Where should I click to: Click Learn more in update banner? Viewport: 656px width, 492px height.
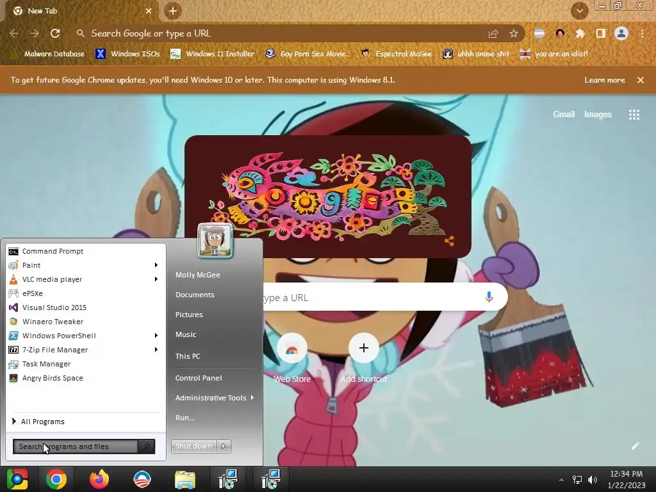605,80
